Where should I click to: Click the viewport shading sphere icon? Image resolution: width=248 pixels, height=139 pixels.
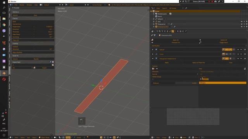55,137
